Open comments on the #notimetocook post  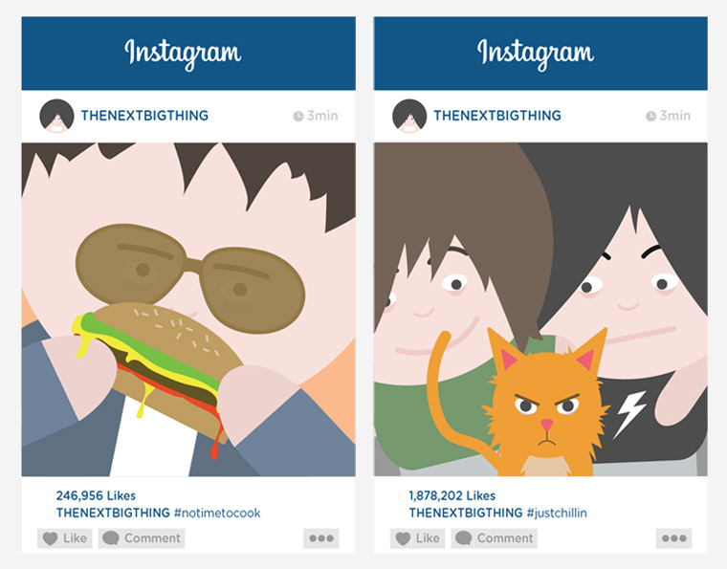142,538
